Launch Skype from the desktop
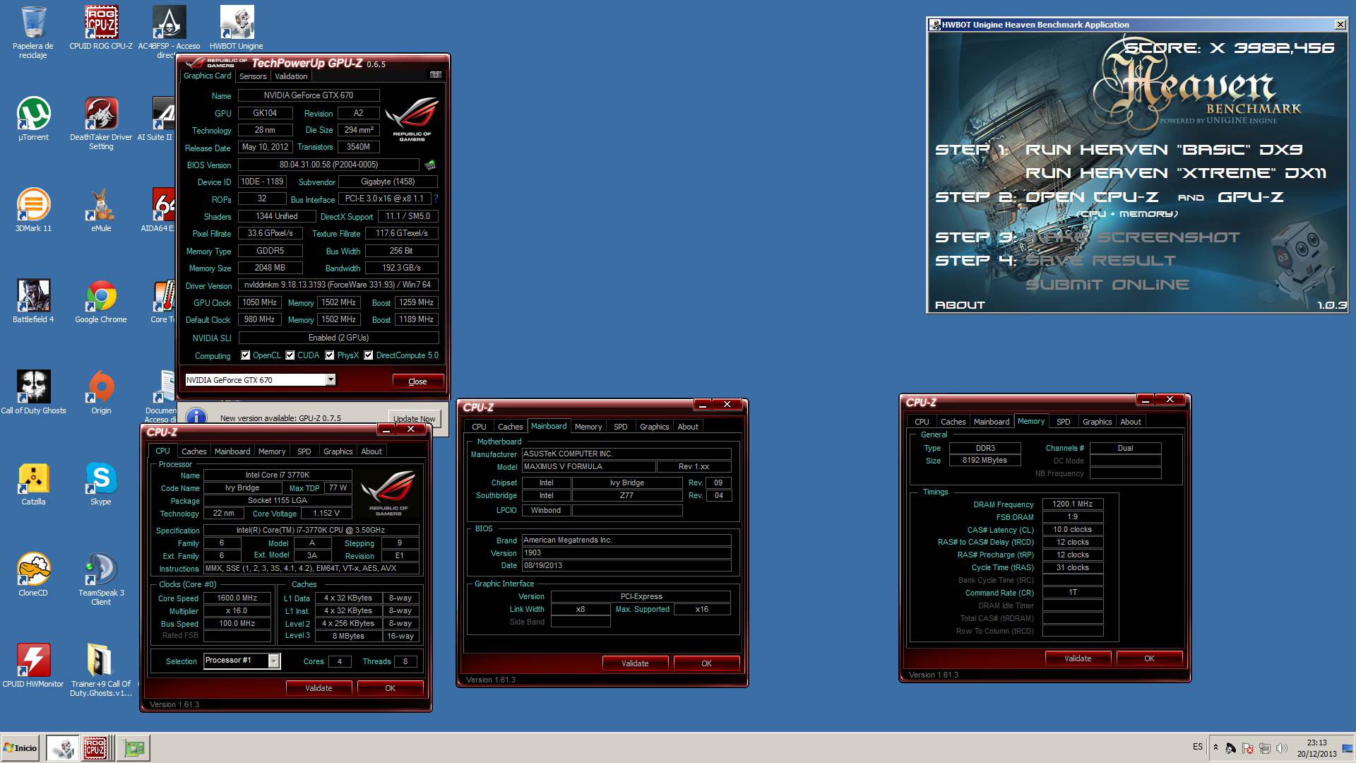 pos(101,483)
